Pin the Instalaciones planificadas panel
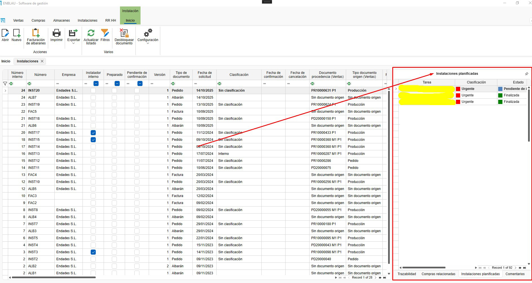Image resolution: width=532 pixels, height=283 pixels. click(x=527, y=74)
